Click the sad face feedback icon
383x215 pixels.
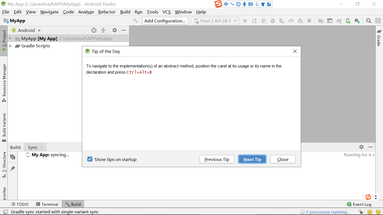pos(378,212)
